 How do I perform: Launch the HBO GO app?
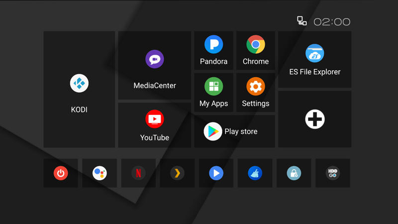point(333,173)
